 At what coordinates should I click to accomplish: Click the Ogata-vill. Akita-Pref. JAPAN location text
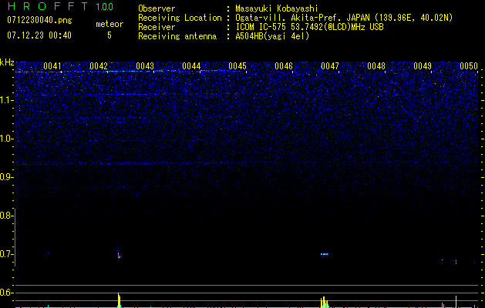click(344, 18)
